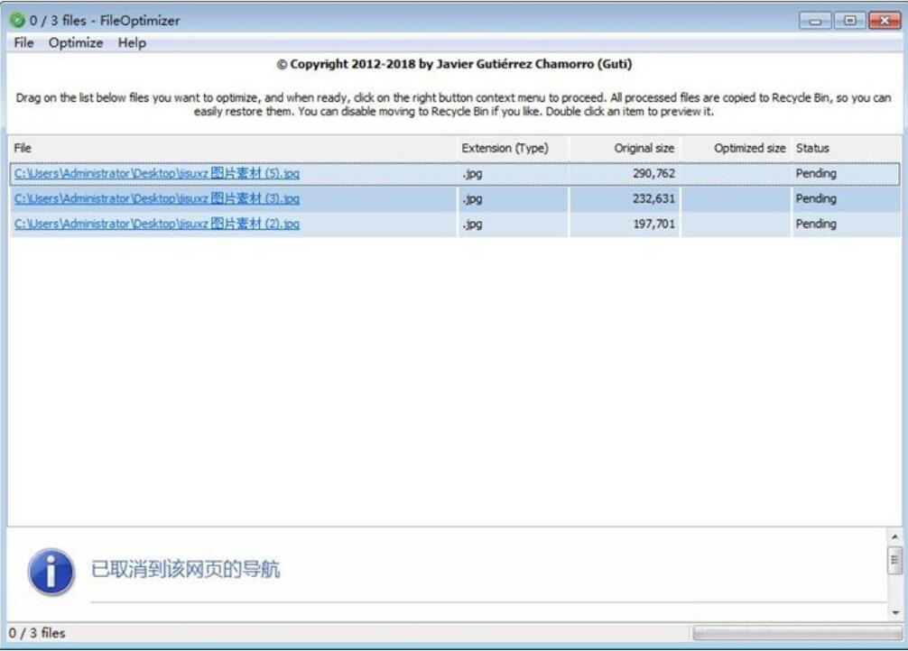This screenshot has width=908, height=651.
Task: Sort by File column header
Action: point(232,148)
